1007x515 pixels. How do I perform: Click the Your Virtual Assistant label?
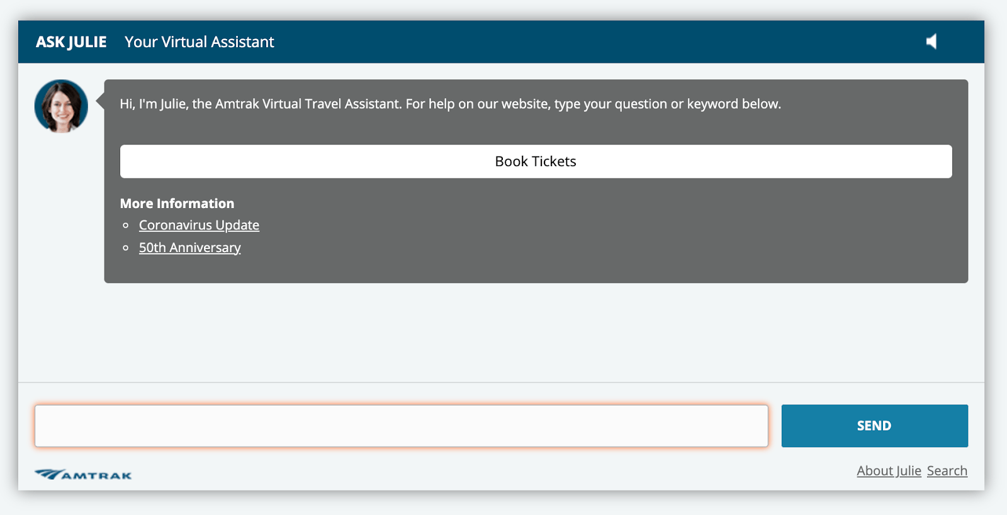click(199, 42)
